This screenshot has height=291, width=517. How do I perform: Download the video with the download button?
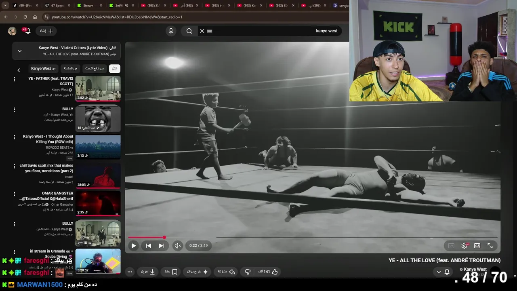[148, 272]
